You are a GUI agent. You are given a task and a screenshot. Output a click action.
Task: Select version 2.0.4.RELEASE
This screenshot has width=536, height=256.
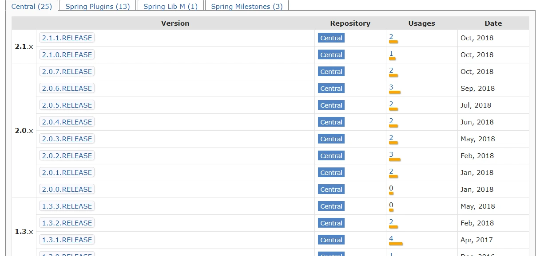pos(67,122)
